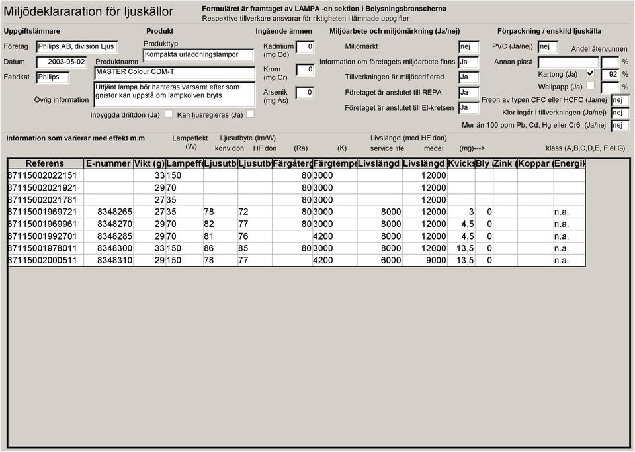Viewport: 635px width, 452px height.
Task: Click Kvicksilver cell 3 in row 8348265
Action: tap(461, 212)
